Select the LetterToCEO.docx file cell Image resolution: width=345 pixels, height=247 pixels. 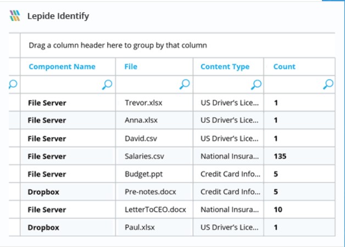coord(155,210)
